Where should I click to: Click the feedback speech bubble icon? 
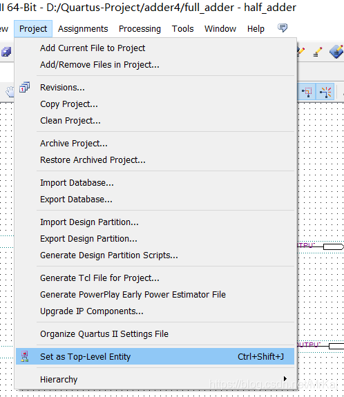coord(283,28)
